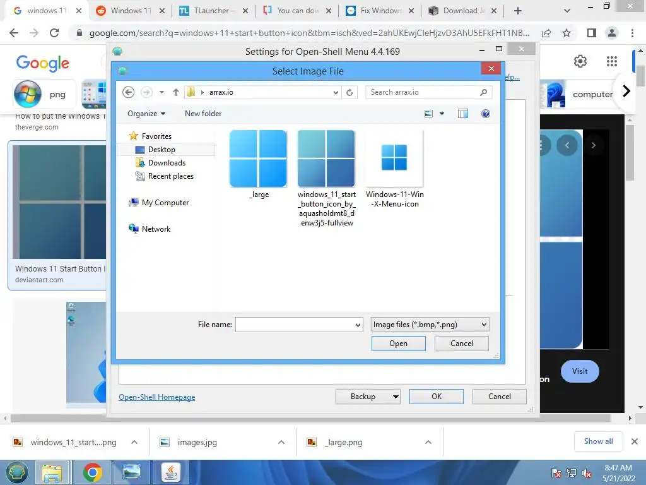The image size is (646, 485).
Task: Click Chrome back navigation arrow
Action: coord(14,33)
